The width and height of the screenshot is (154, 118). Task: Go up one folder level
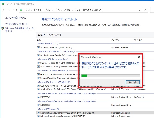pos(17,10)
